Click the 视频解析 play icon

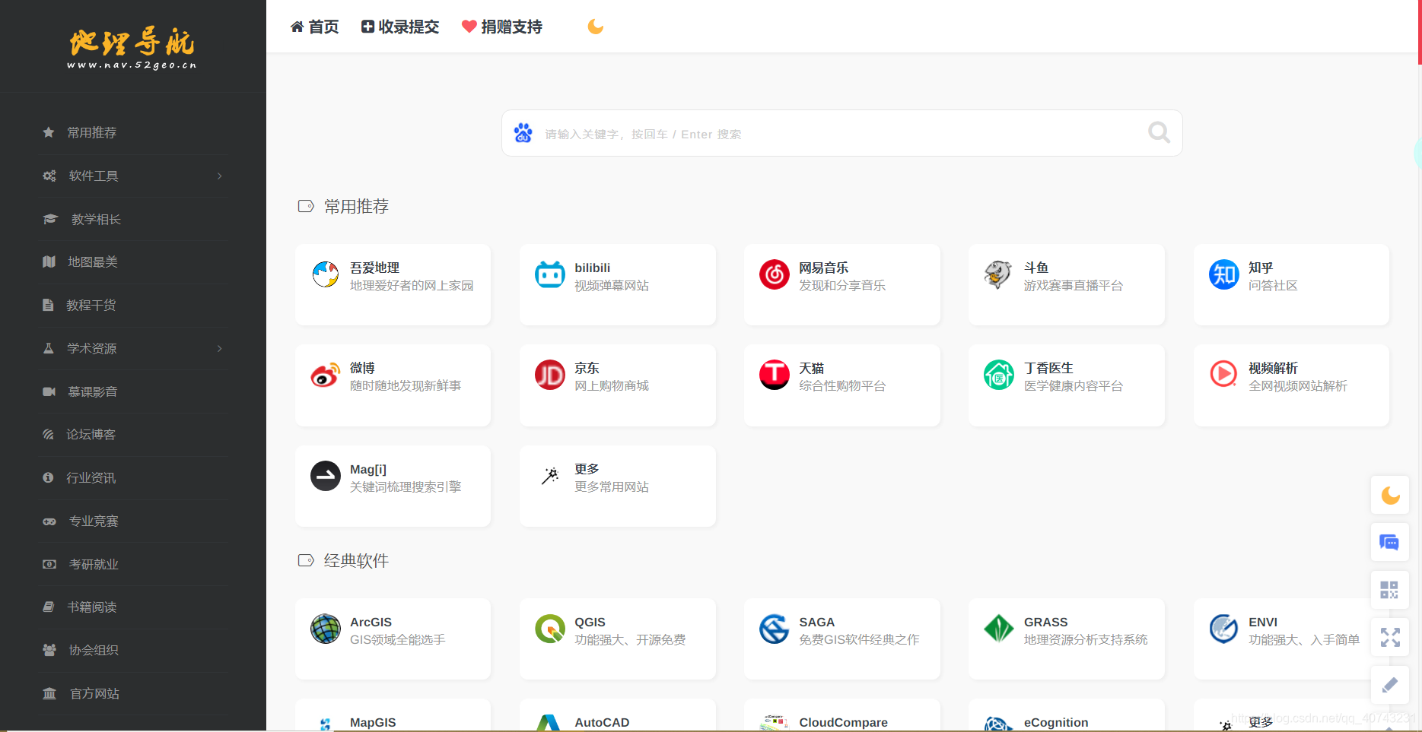1224,375
